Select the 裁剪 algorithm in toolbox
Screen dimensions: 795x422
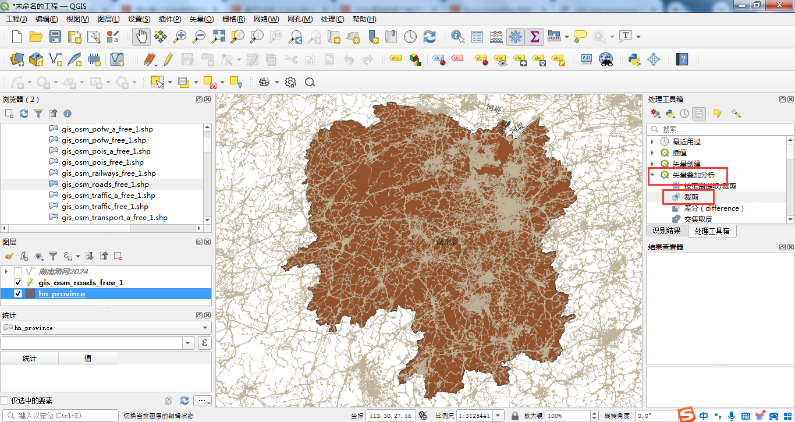click(x=691, y=197)
